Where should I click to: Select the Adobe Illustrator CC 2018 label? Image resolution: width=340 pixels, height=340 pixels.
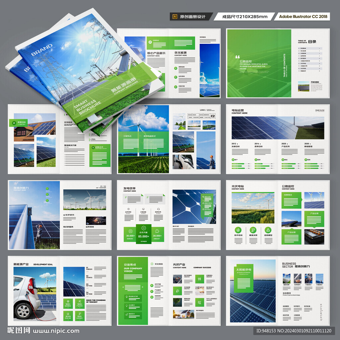tap(303, 17)
